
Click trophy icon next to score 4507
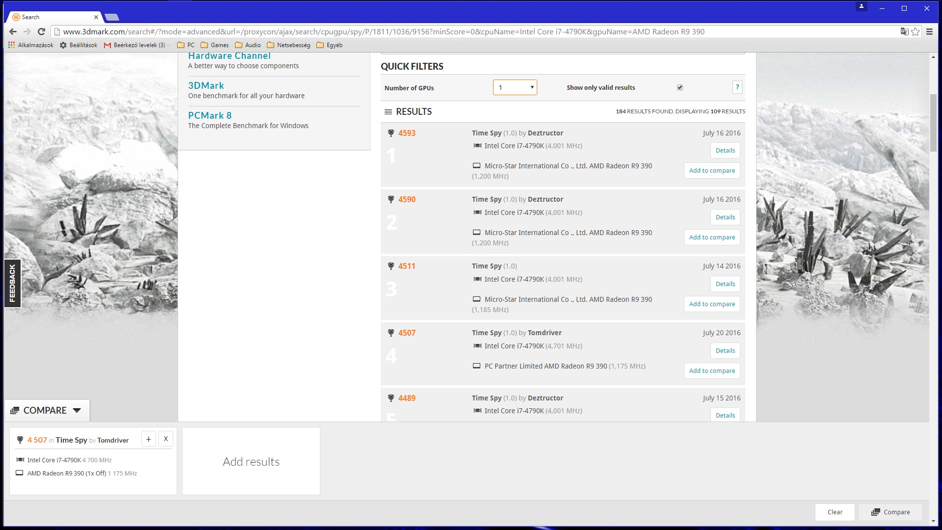point(391,333)
